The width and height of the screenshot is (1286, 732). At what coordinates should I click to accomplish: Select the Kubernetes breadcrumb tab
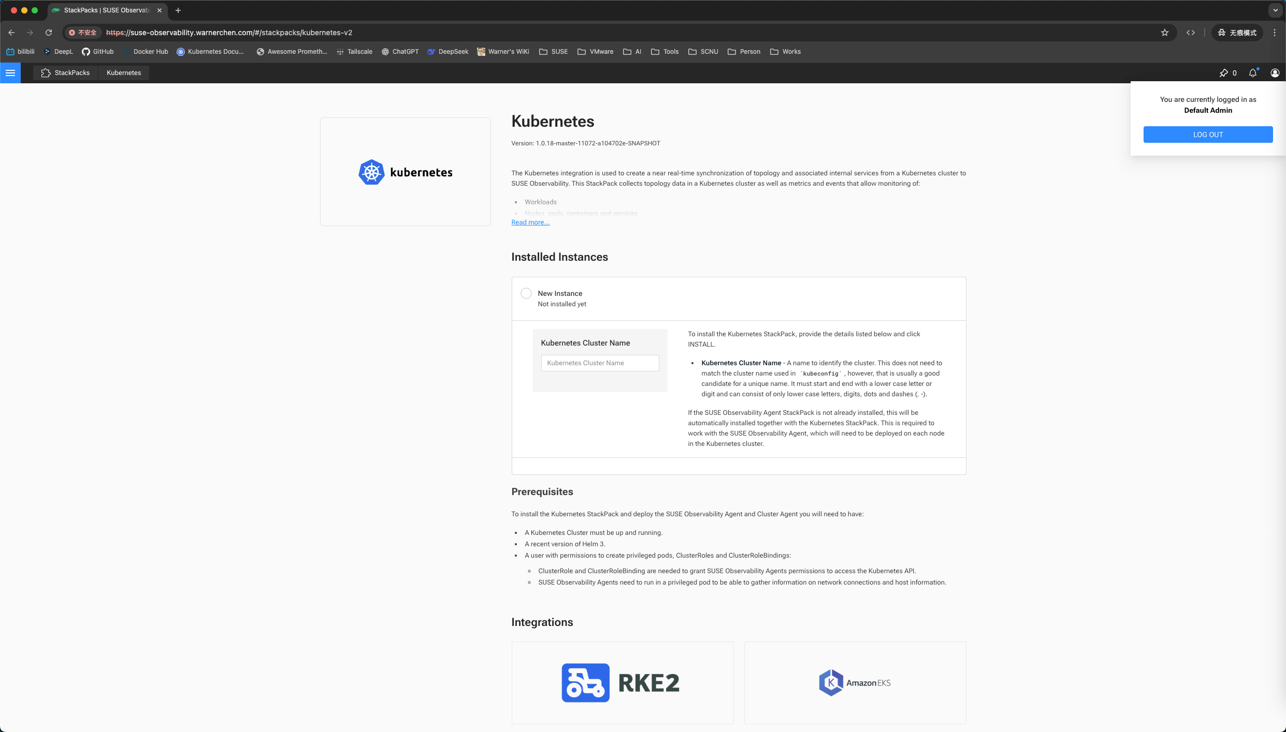coord(124,73)
